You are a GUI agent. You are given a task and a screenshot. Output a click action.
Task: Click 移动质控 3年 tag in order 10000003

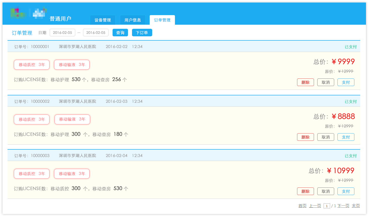(32, 174)
